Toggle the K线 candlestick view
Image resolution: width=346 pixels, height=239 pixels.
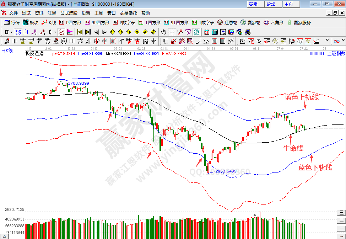[48, 22]
